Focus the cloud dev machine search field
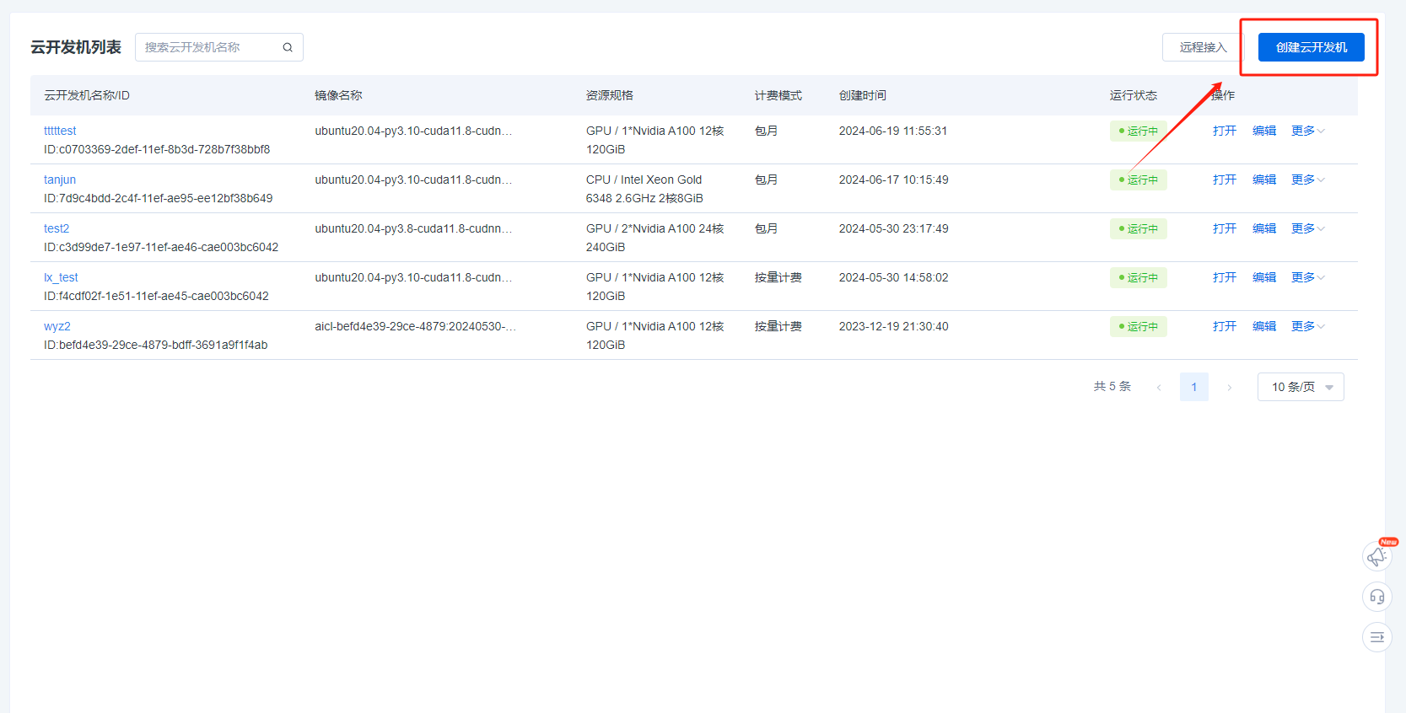This screenshot has width=1406, height=713. pos(219,47)
